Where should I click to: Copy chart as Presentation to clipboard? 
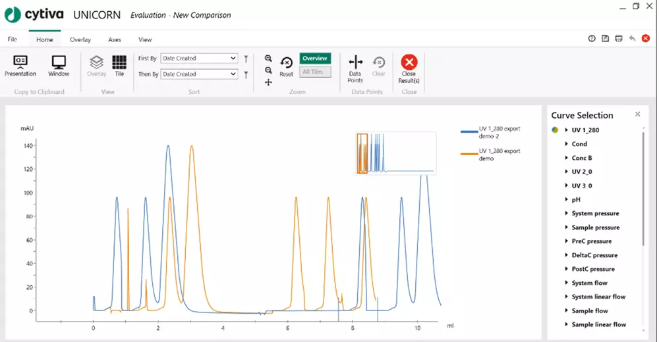coord(20,63)
